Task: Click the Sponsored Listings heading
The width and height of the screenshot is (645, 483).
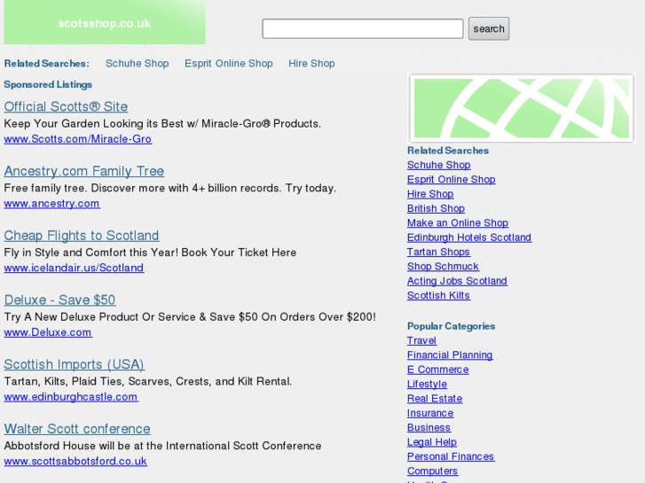Action: coord(48,85)
